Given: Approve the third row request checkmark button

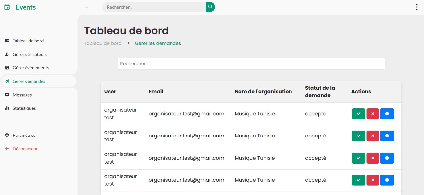Looking at the screenshot, I should pyautogui.click(x=358, y=158).
